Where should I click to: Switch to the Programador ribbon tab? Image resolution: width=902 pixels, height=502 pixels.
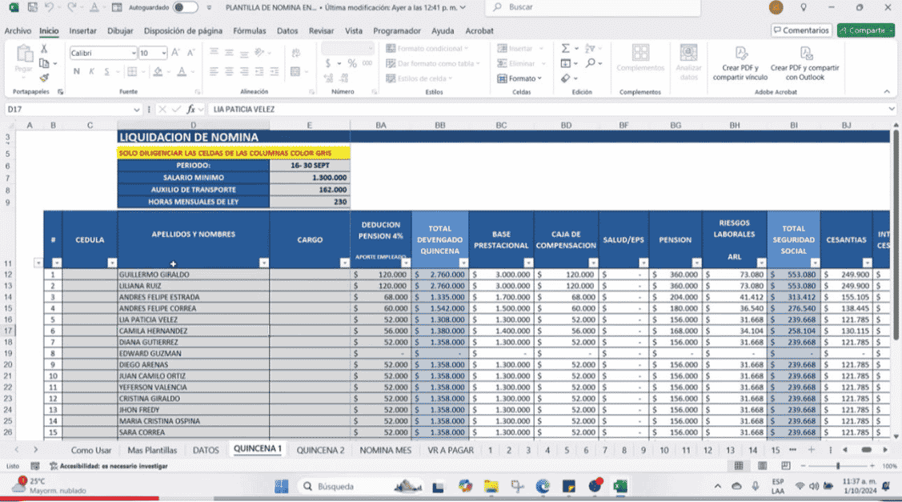(x=397, y=31)
